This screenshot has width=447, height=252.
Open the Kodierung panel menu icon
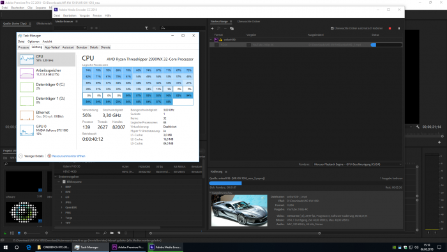(x=226, y=171)
